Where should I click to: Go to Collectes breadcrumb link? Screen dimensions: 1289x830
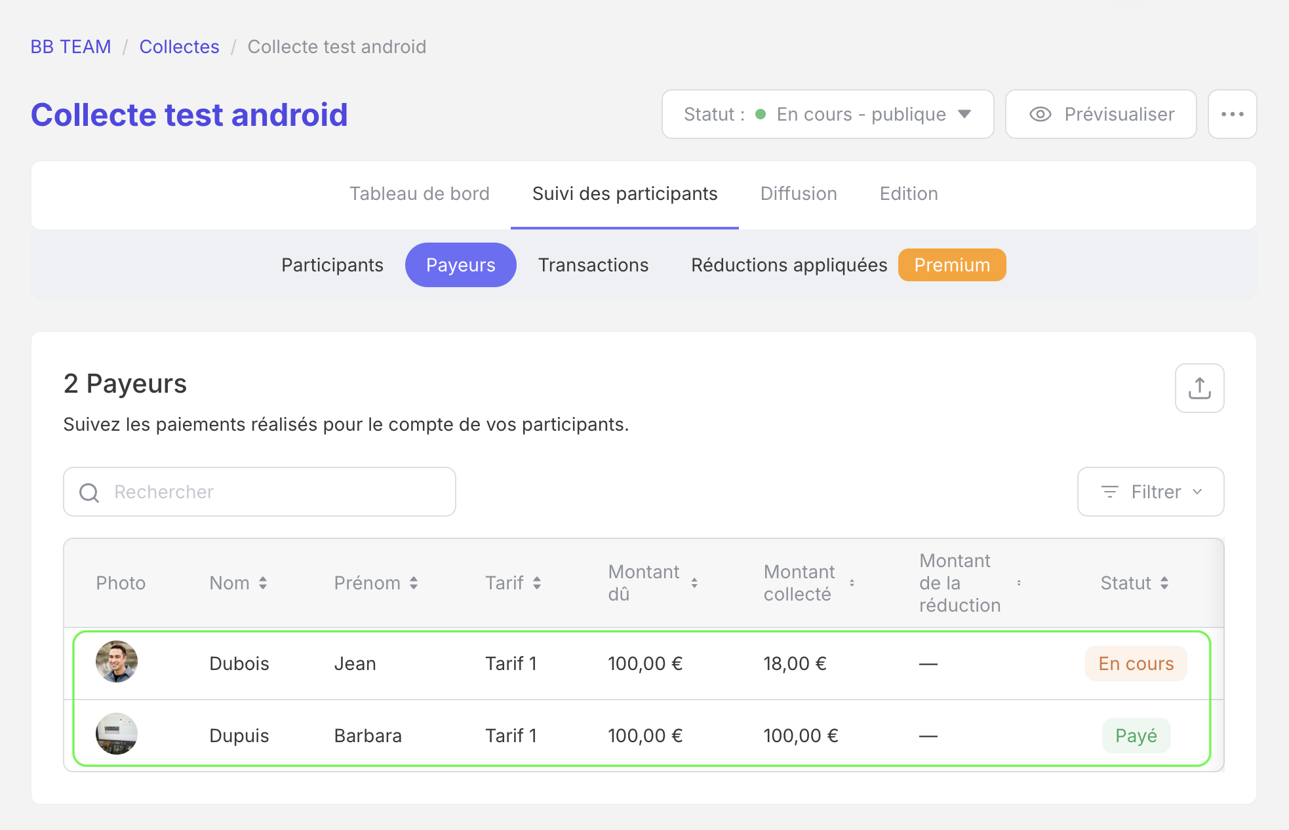179,47
